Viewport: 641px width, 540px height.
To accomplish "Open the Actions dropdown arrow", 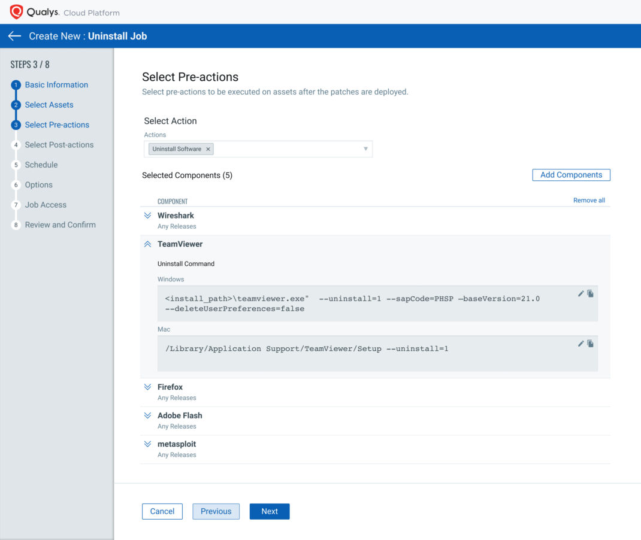I will (365, 148).
